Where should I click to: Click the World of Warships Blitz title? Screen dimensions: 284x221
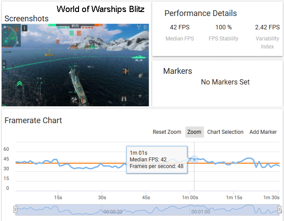click(x=101, y=9)
